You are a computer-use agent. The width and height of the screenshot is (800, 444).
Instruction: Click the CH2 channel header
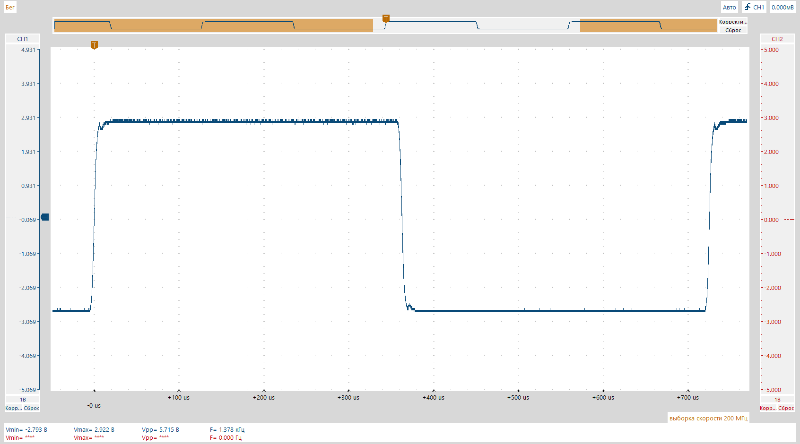tap(777, 39)
